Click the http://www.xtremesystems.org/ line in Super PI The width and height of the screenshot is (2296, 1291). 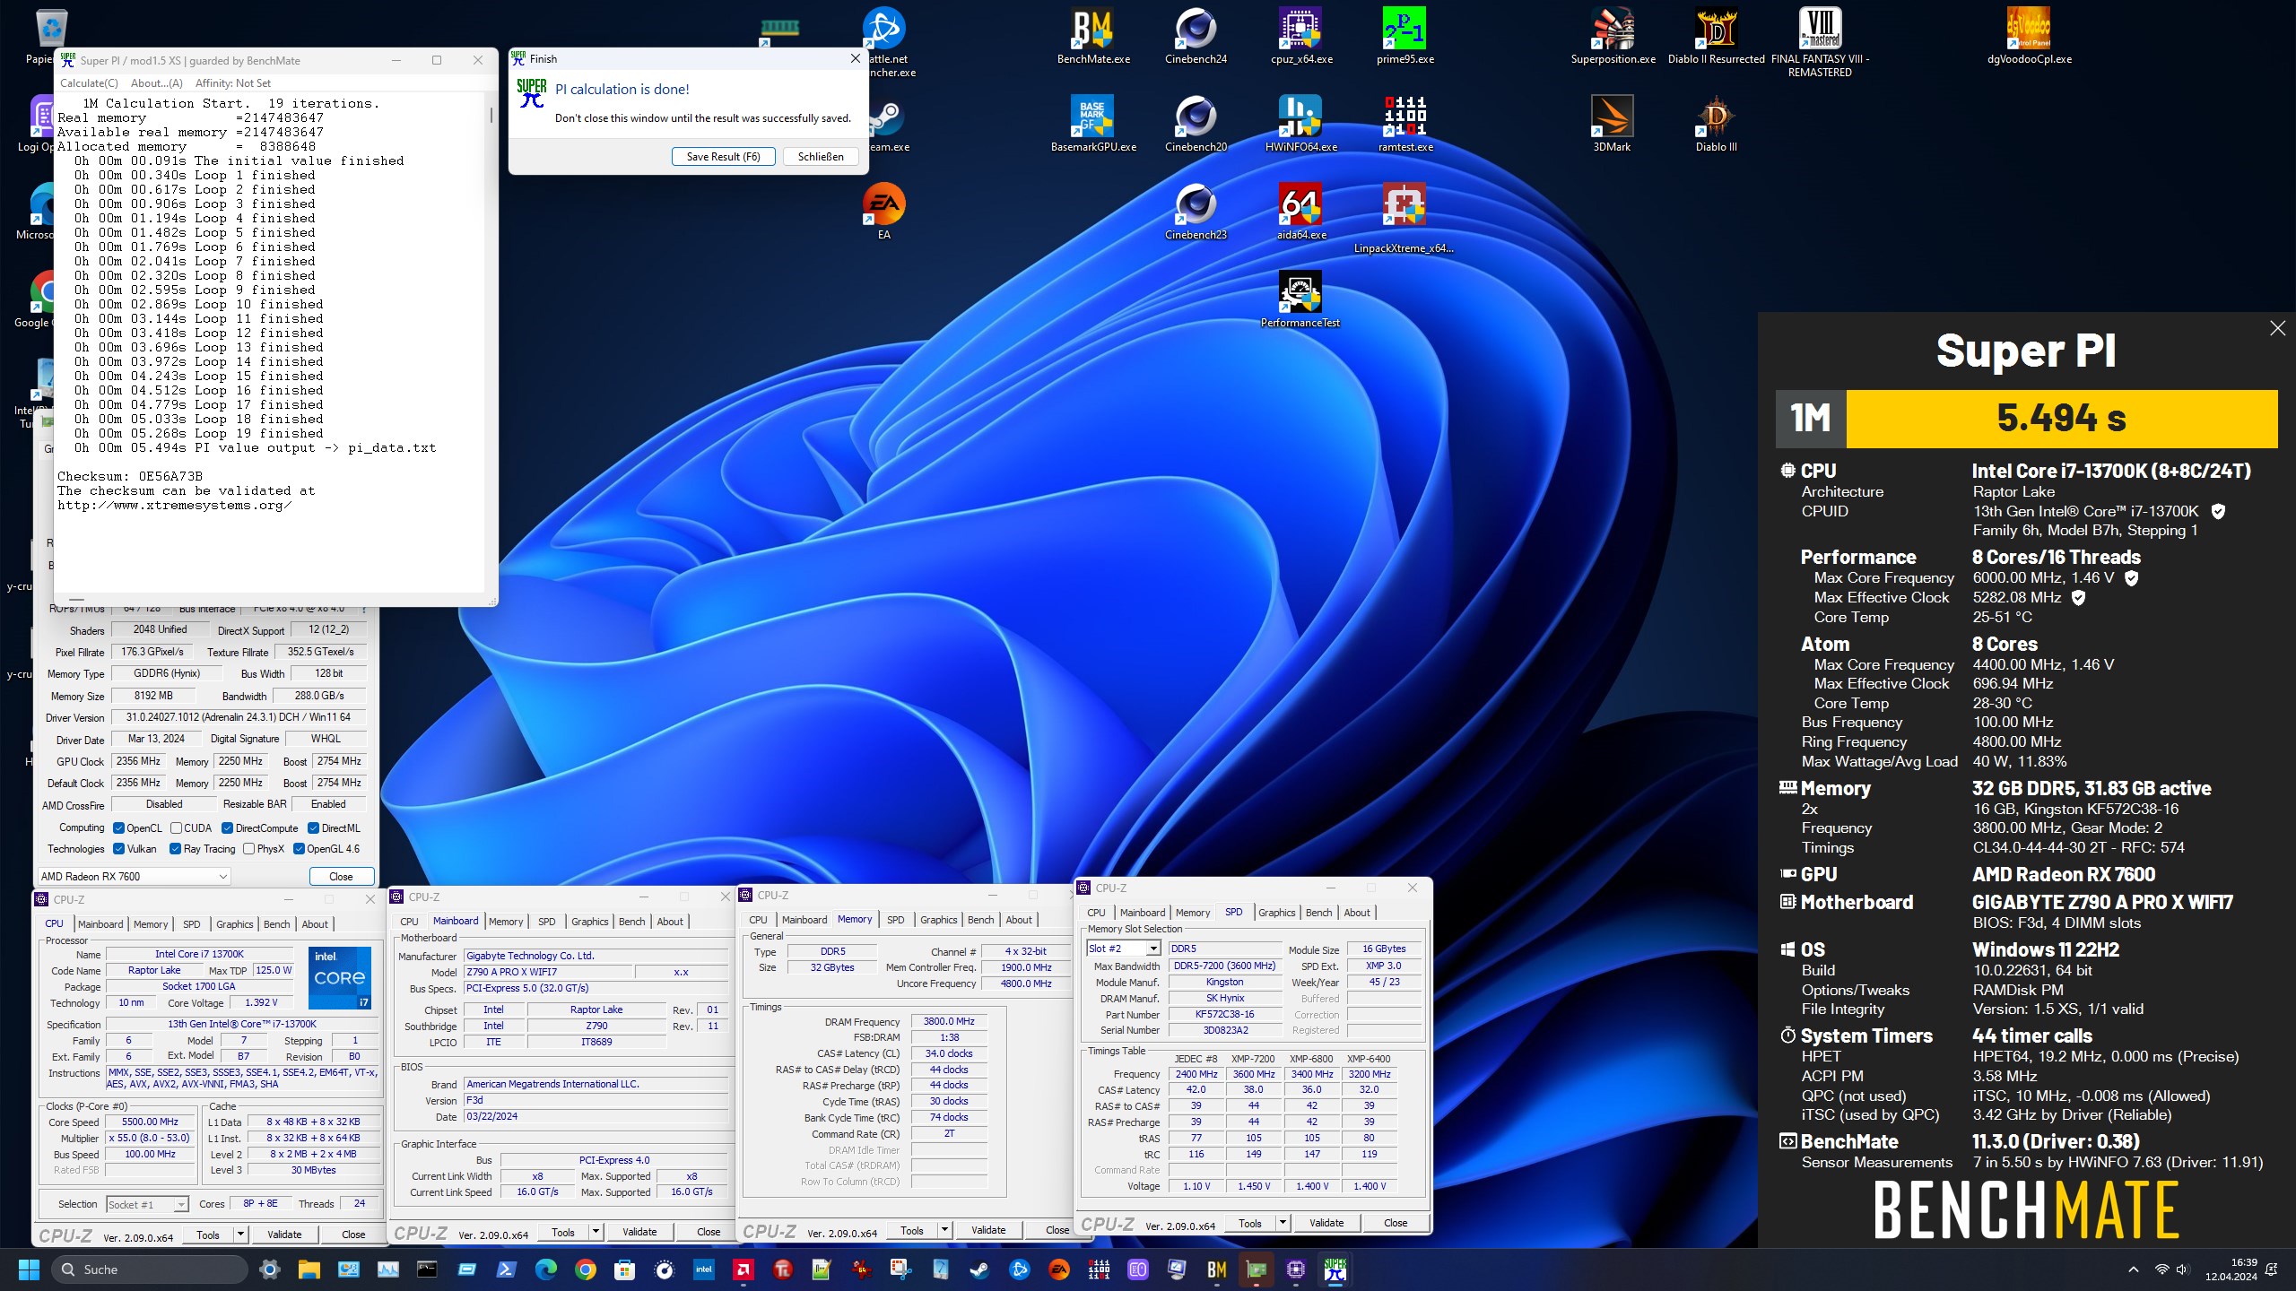(175, 505)
